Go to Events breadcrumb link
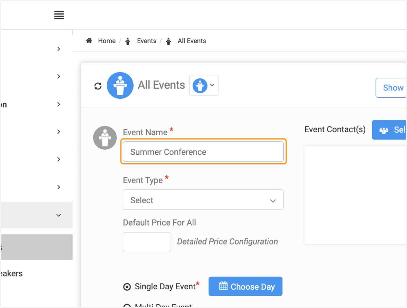The image size is (407, 308). coord(147,41)
